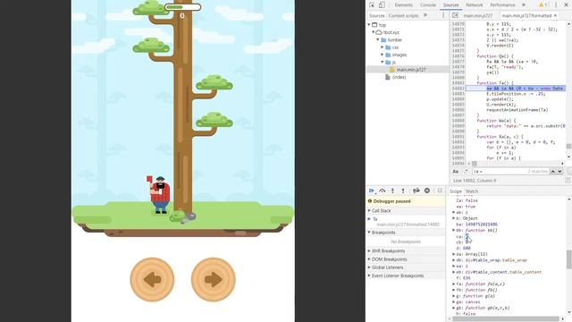The height and width of the screenshot is (322, 572).
Task: Click the right arrow game button
Action: [x=214, y=280]
